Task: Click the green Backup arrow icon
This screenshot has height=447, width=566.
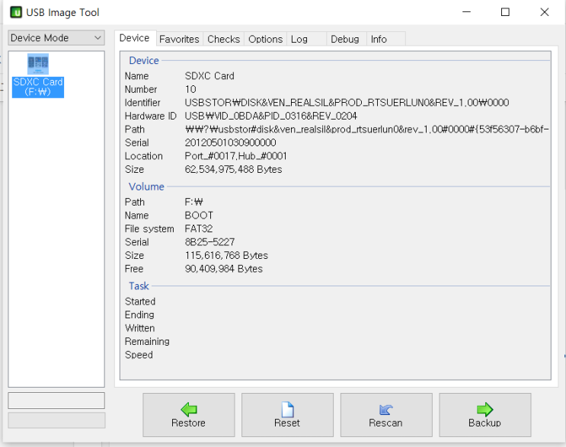Action: pos(484,409)
